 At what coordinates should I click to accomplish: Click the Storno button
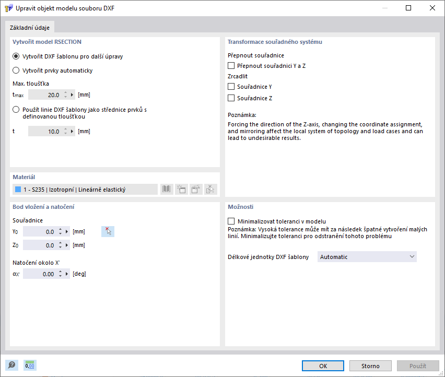pyautogui.click(x=370, y=366)
